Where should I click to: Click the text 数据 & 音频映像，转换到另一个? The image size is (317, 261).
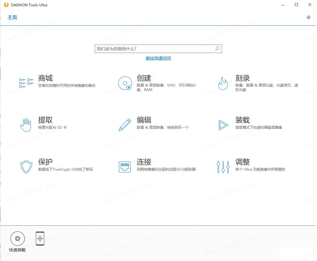pos(163,128)
